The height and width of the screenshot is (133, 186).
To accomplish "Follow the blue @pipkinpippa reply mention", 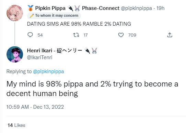I will 48,71.
